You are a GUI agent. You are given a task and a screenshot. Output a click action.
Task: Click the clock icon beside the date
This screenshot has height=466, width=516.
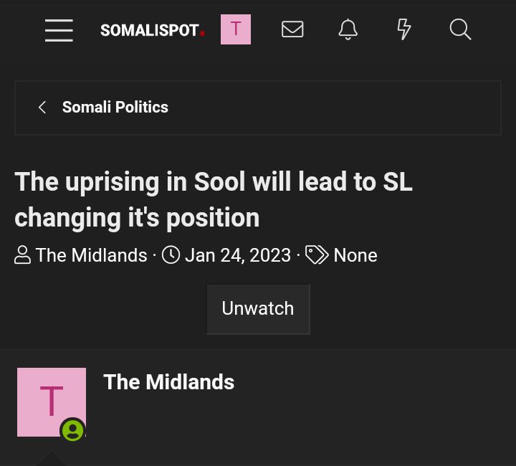pos(171,255)
